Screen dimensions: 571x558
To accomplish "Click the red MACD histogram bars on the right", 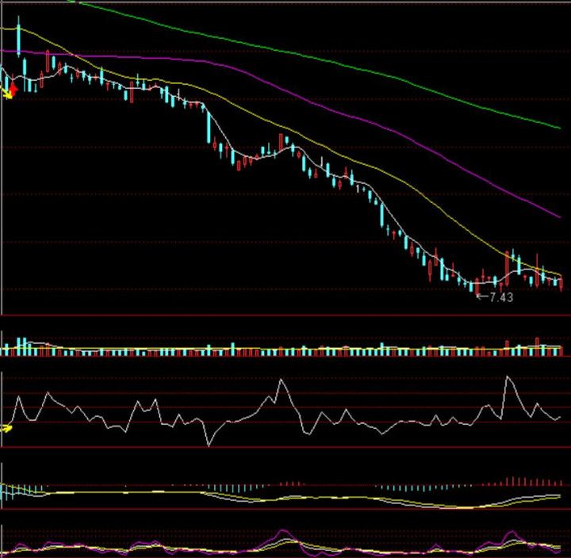I will [x=519, y=481].
